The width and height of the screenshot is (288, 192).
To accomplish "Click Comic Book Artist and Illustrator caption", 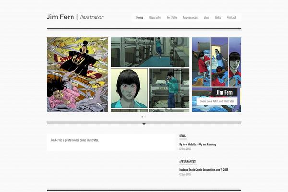I will click(x=217, y=101).
